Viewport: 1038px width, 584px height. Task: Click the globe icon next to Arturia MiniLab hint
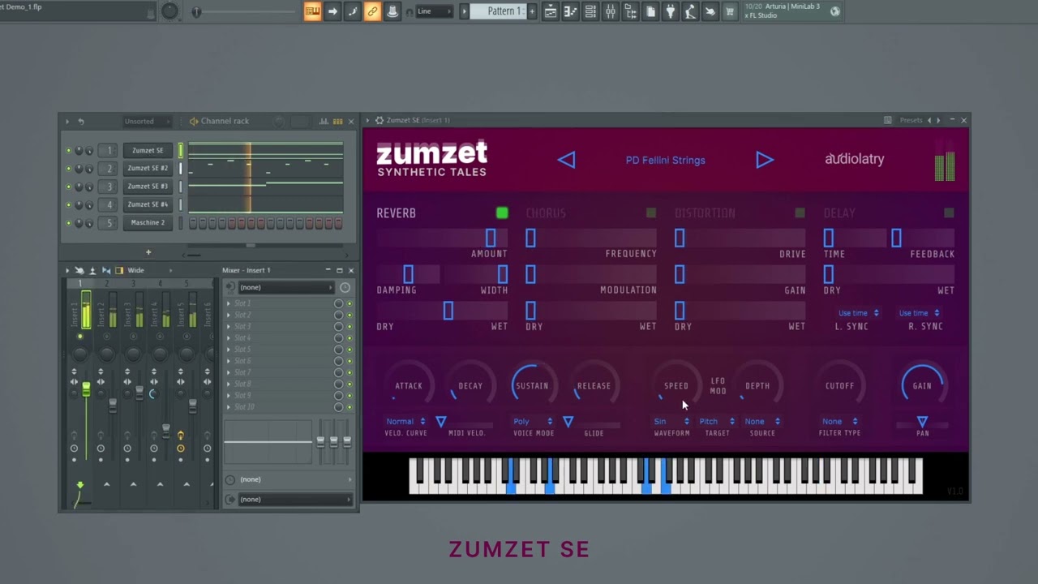835,11
